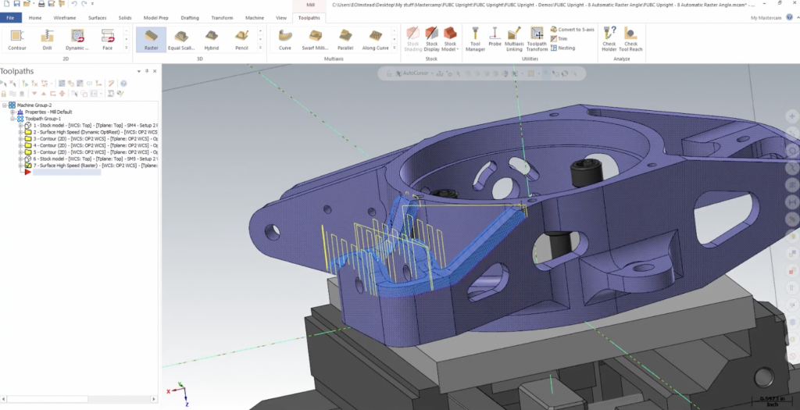Image resolution: width=800 pixels, height=410 pixels.
Task: Open the Tool Manager
Action: [x=475, y=40]
